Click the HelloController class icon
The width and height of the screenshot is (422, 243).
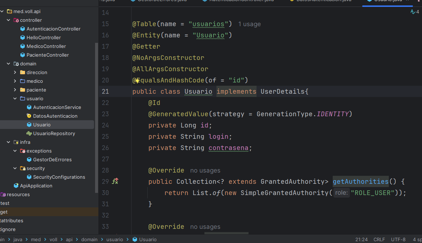point(23,37)
